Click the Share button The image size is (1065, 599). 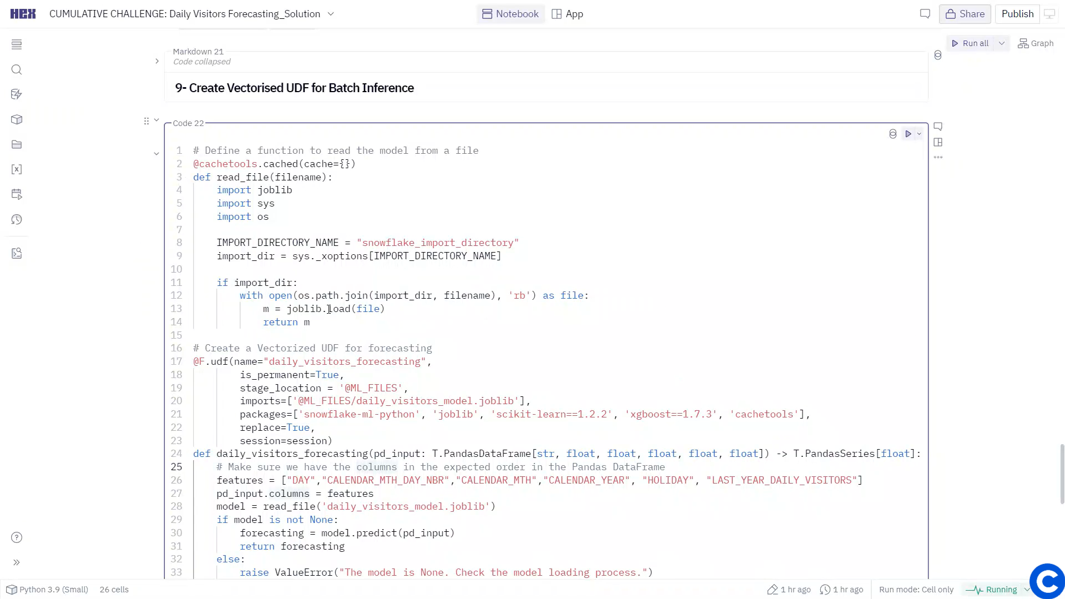click(965, 14)
